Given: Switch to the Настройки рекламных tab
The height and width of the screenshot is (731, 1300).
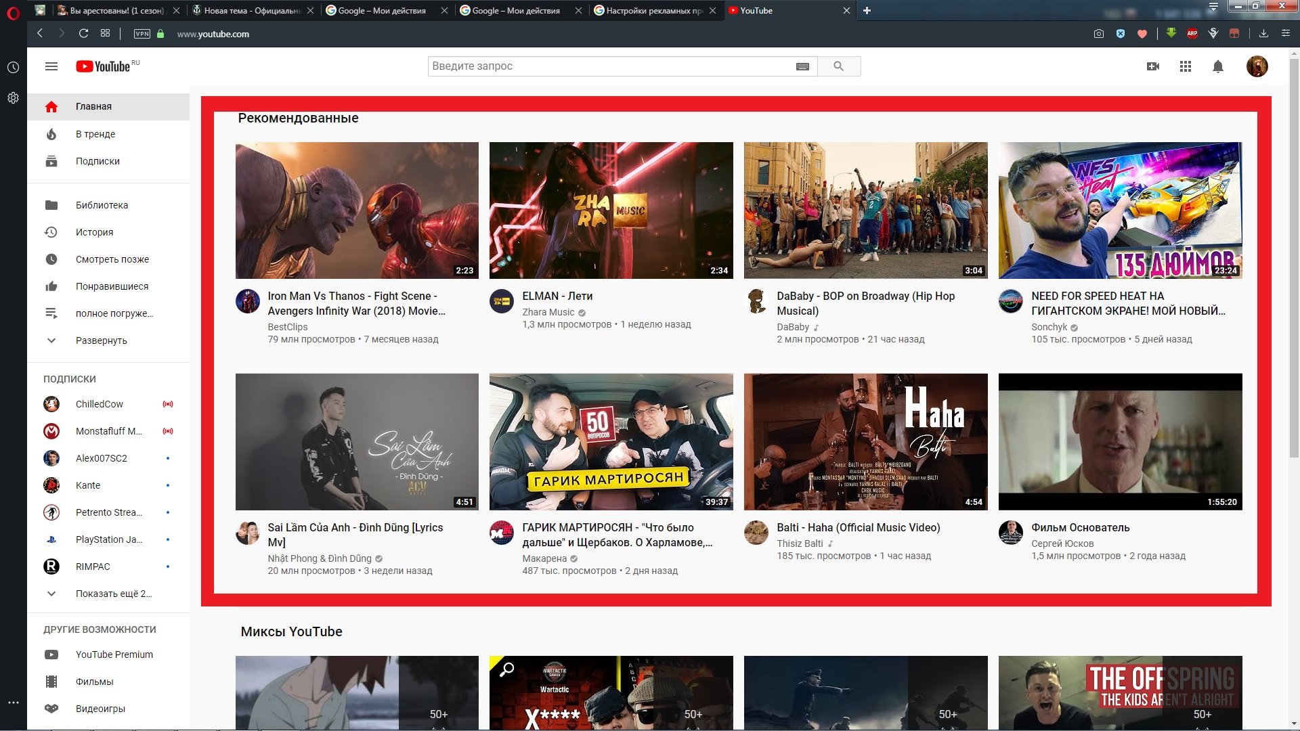Looking at the screenshot, I should (655, 10).
